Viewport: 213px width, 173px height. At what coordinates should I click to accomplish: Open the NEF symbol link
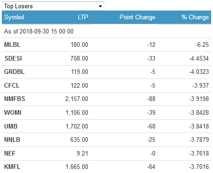click(10, 153)
